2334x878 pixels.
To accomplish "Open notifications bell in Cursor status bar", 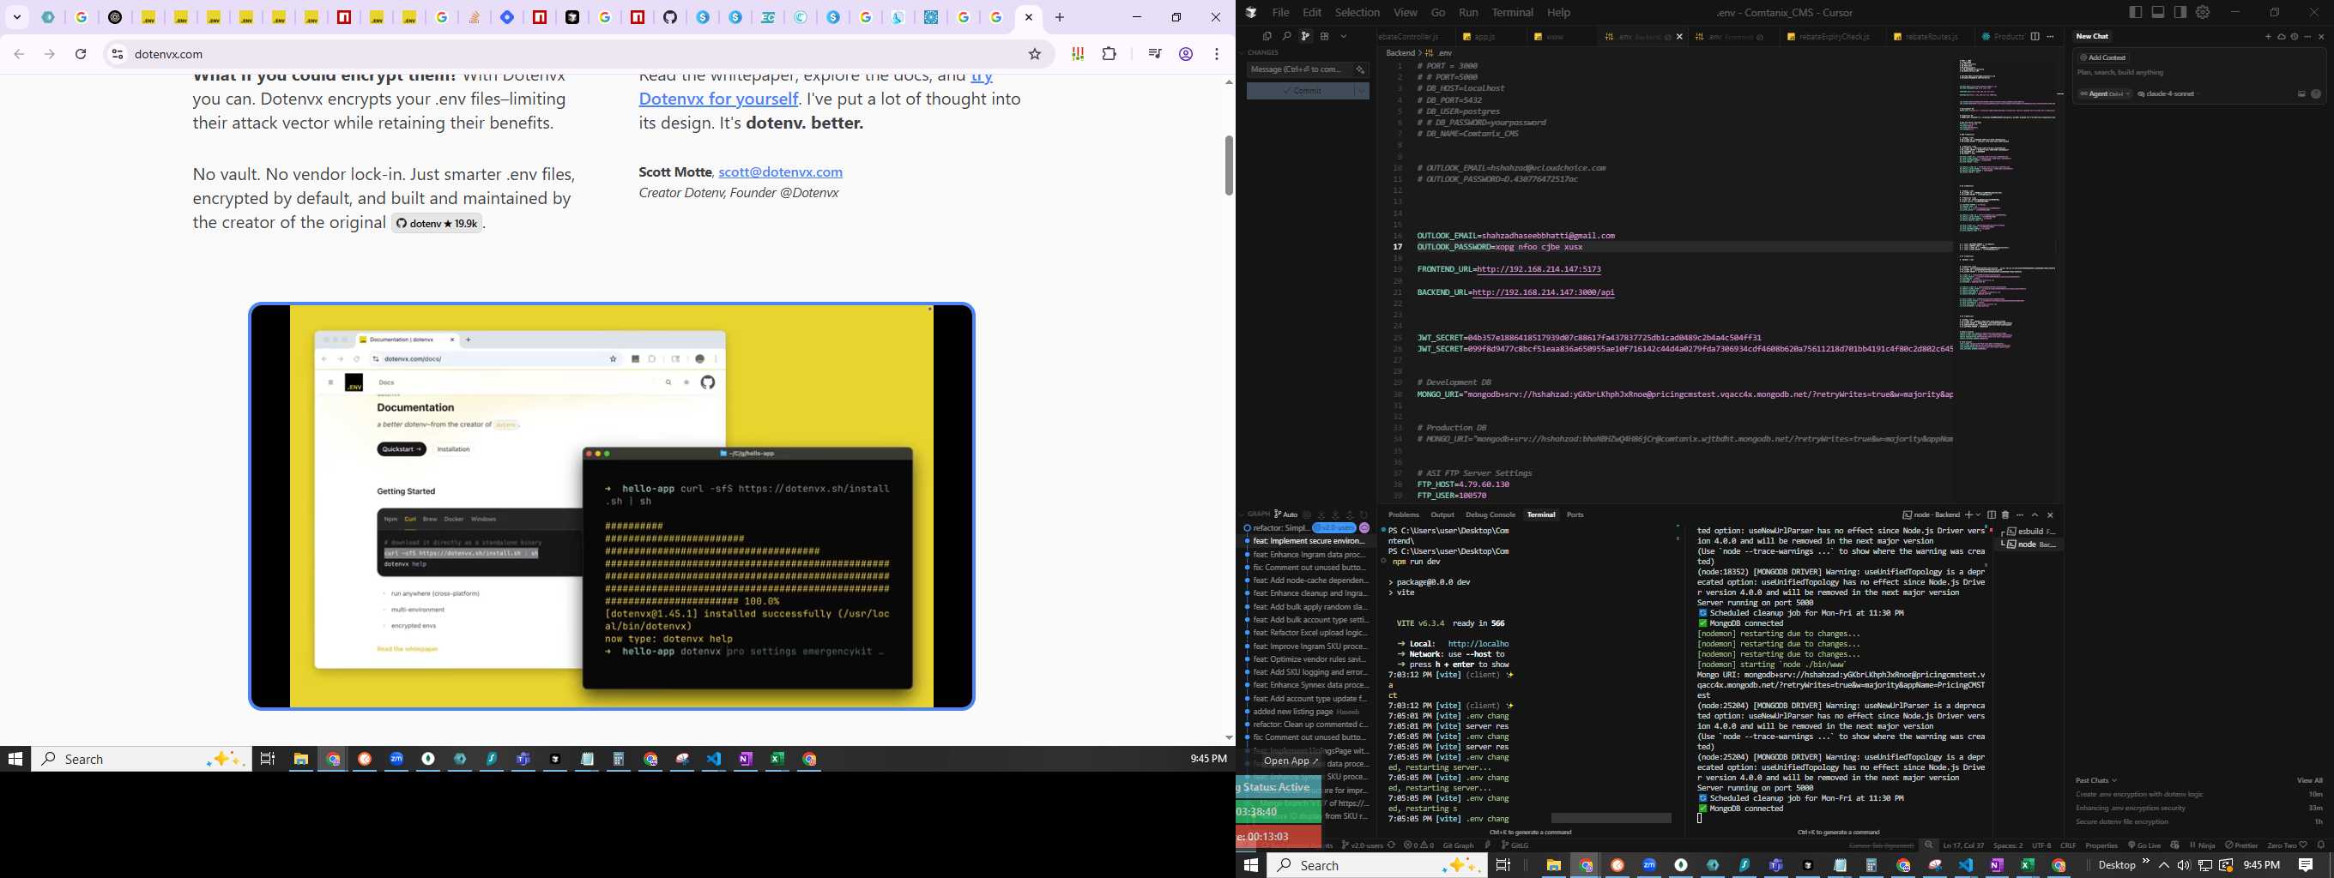I will (x=2320, y=845).
